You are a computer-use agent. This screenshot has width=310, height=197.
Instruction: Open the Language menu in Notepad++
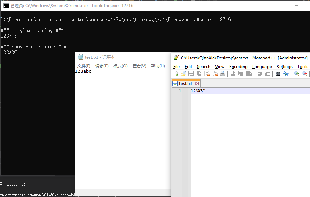(x=262, y=66)
